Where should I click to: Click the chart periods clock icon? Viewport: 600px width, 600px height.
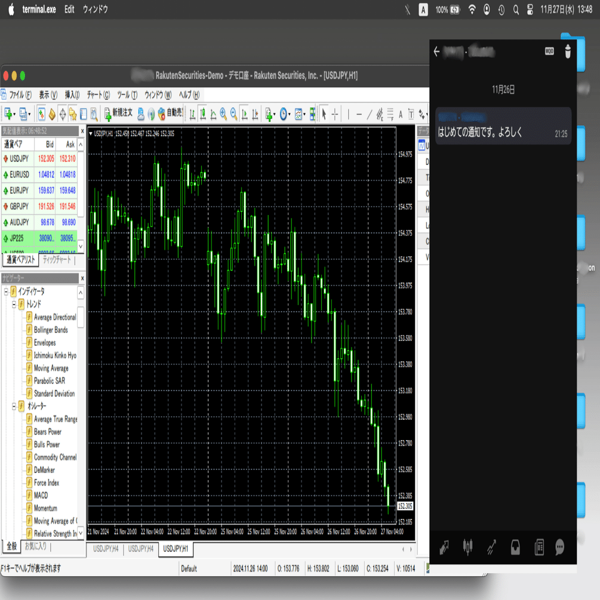coord(283,114)
